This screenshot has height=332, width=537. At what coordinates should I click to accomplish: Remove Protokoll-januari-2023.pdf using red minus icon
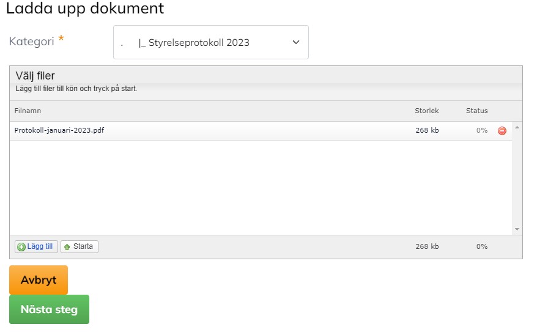(502, 130)
